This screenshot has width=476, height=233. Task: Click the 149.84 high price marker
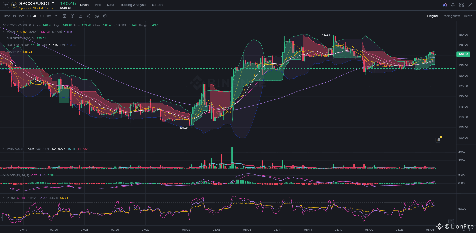pos(326,35)
